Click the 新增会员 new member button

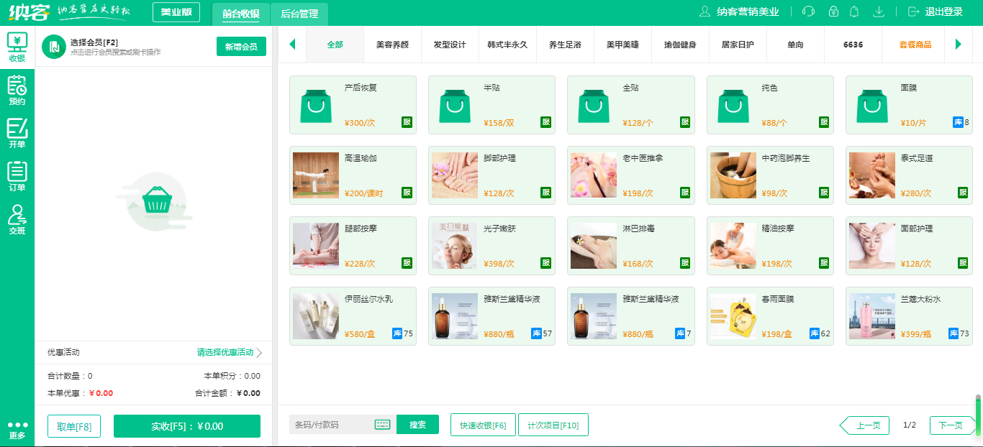pos(241,45)
